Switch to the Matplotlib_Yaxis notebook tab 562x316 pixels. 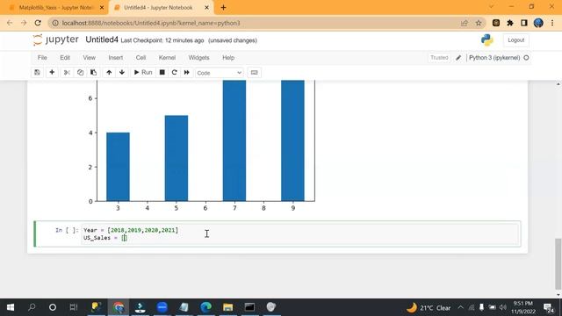(x=55, y=8)
